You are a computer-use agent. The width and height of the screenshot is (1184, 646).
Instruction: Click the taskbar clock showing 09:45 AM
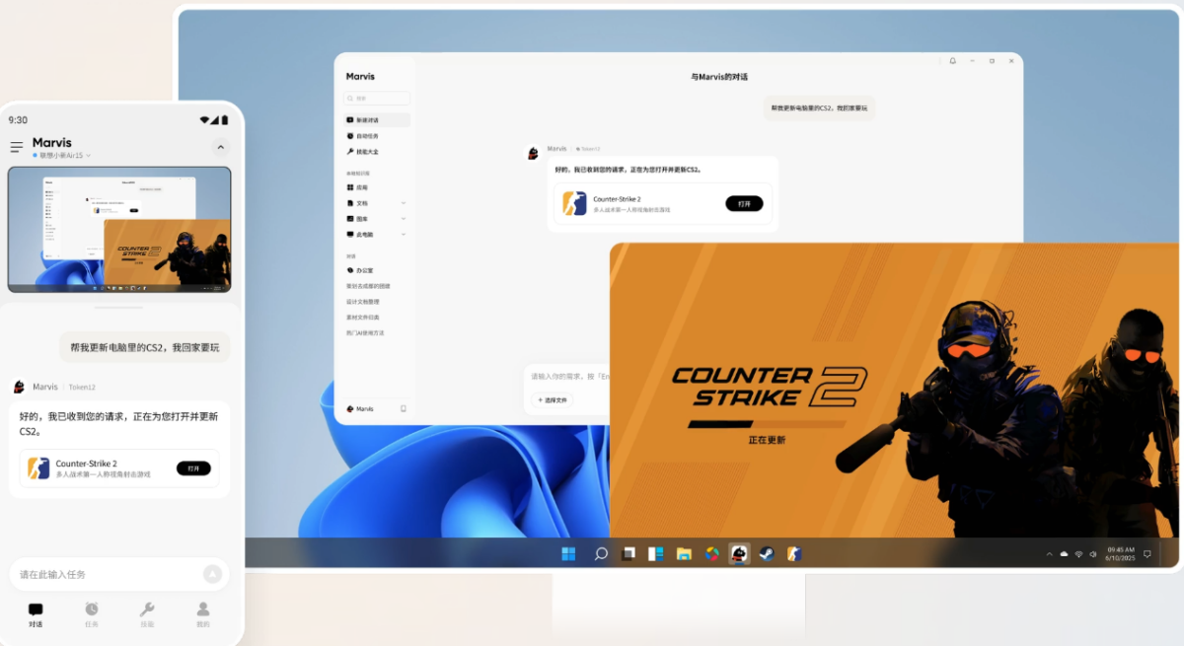click(1120, 553)
